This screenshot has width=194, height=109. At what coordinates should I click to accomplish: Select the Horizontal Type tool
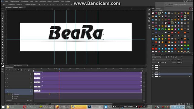point(2,51)
